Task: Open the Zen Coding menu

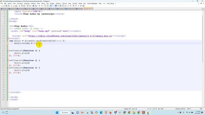Action: click(x=110, y=4)
